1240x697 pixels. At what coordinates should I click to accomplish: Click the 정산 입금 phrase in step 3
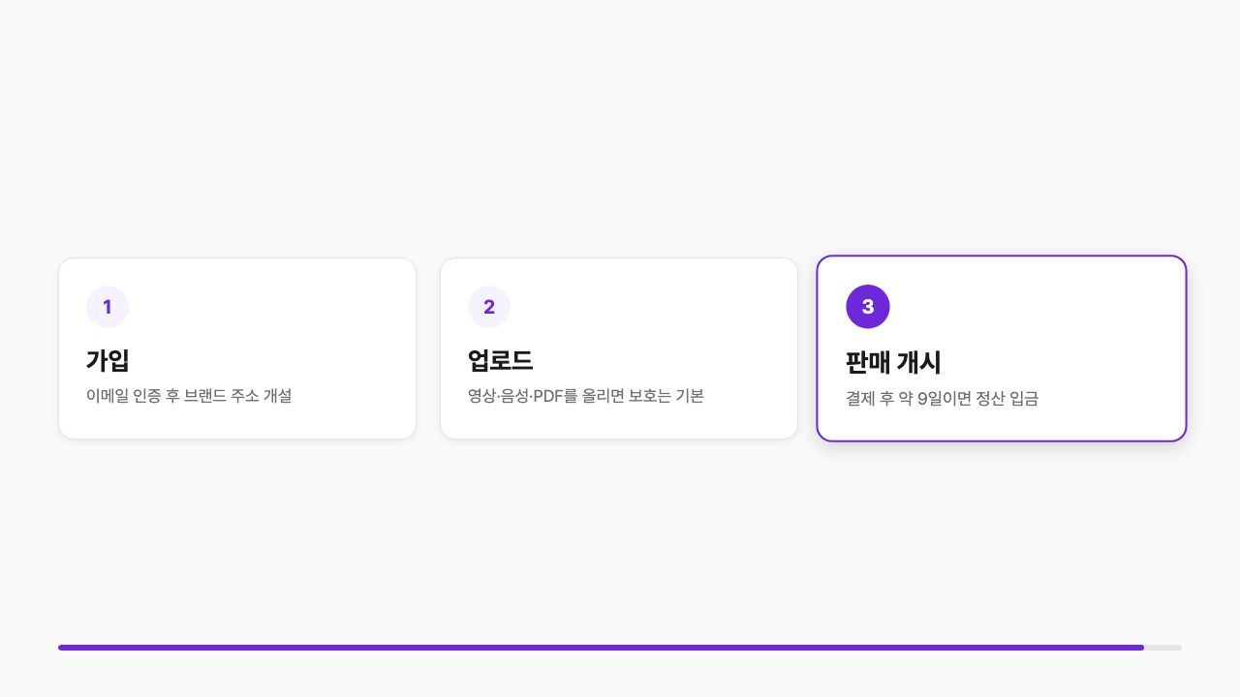[1007, 399]
